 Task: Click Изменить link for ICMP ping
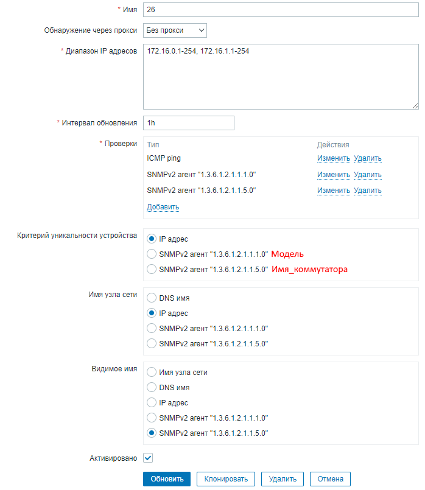333,159
